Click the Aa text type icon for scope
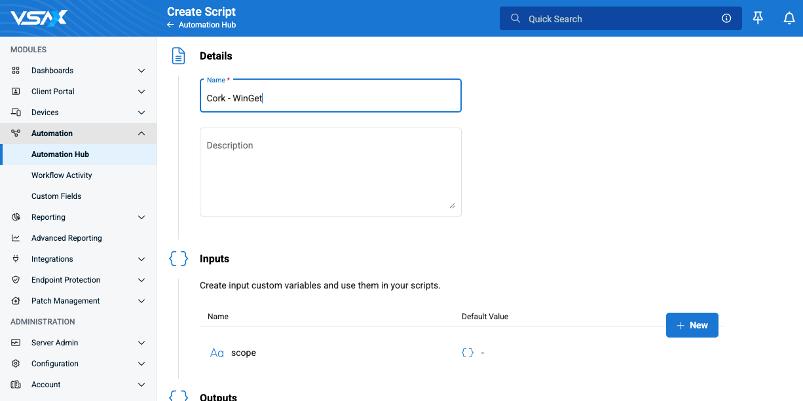This screenshot has width=803, height=401. [217, 353]
